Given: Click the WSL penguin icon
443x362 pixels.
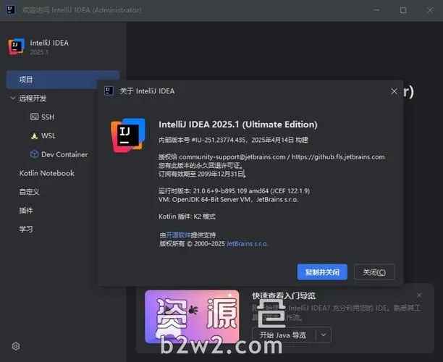Looking at the screenshot, I should [x=34, y=135].
